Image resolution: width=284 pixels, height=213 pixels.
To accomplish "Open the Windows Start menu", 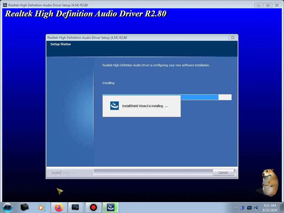I will point(7,207).
